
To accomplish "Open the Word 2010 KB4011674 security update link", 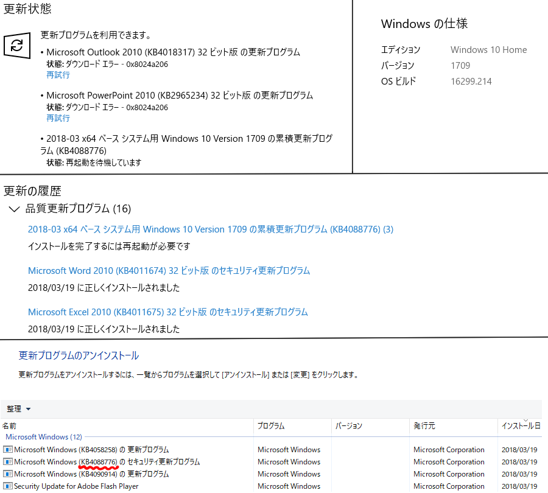I will click(169, 271).
